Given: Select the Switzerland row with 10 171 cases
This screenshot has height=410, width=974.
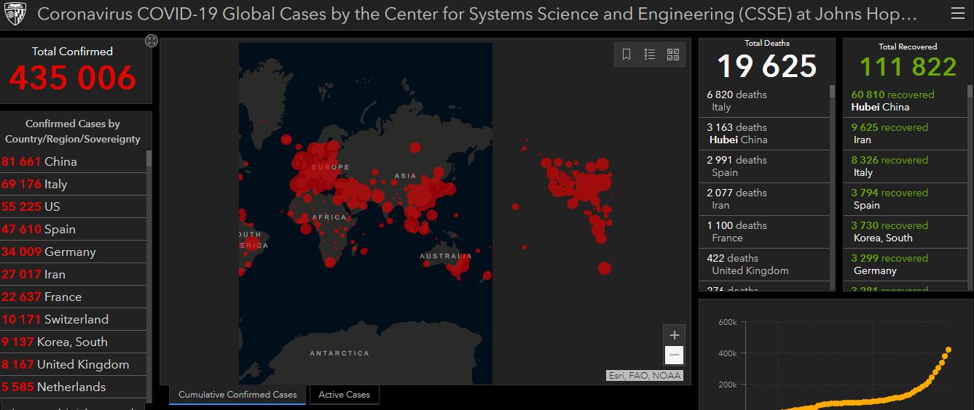Looking at the screenshot, I should pyautogui.click(x=73, y=319).
